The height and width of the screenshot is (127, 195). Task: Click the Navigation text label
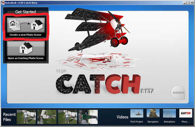coord(153,122)
